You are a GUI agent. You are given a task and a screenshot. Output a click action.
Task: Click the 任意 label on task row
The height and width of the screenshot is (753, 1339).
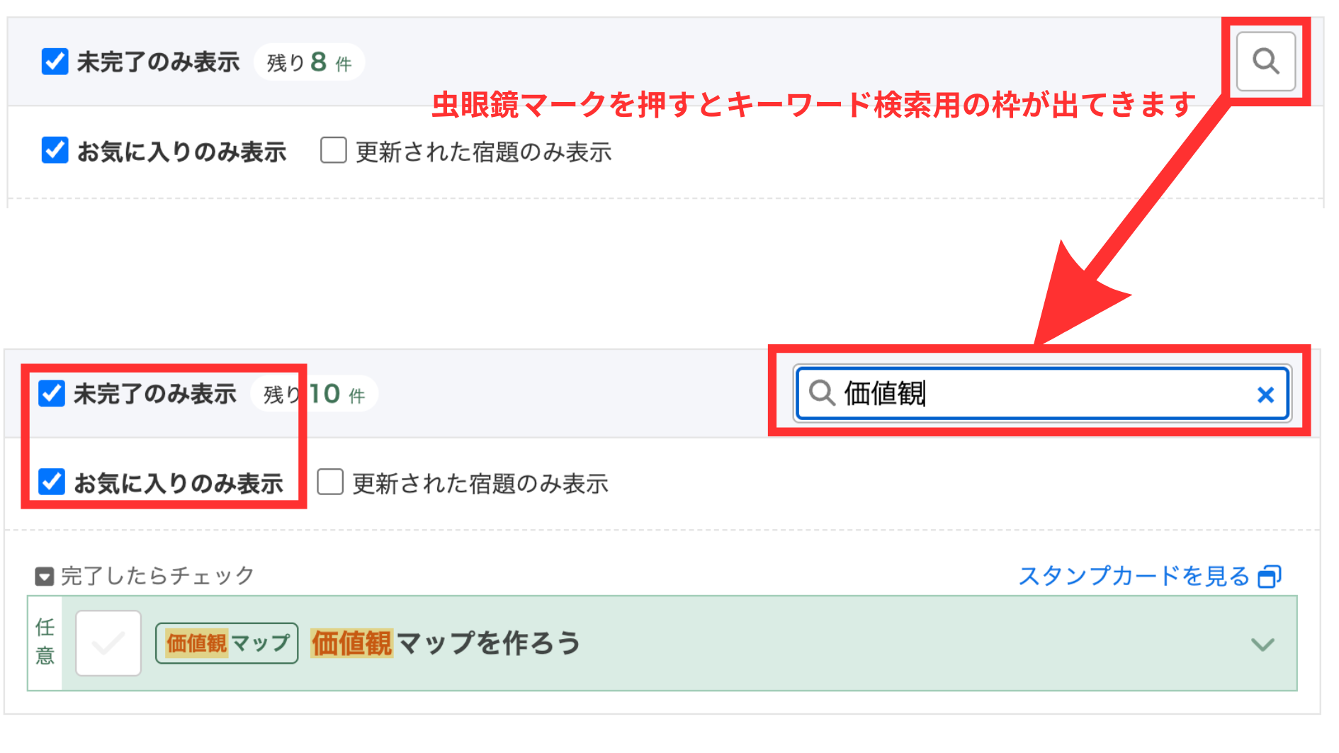click(x=45, y=642)
